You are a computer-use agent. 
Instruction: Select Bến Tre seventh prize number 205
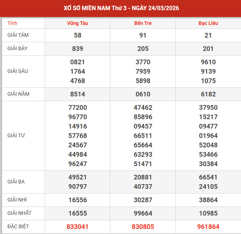[x=143, y=48]
